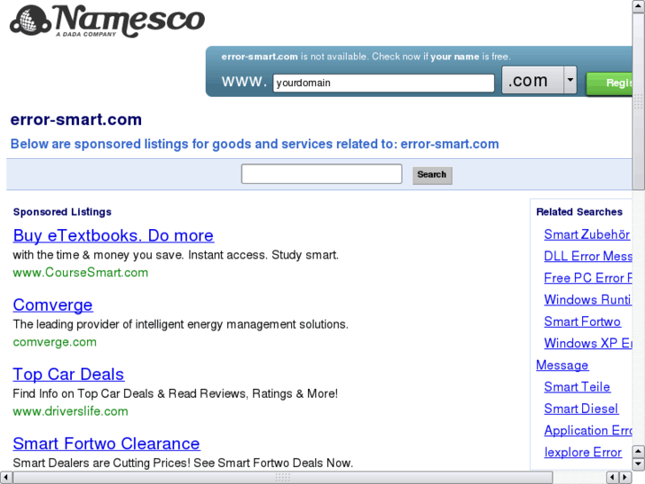Image resolution: width=645 pixels, height=484 pixels.
Task: Click the empty search box
Action: 322,174
